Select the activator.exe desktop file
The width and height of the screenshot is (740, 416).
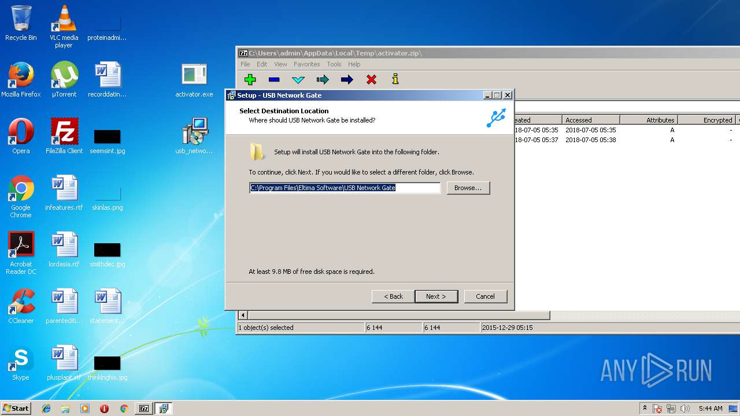pyautogui.click(x=194, y=80)
